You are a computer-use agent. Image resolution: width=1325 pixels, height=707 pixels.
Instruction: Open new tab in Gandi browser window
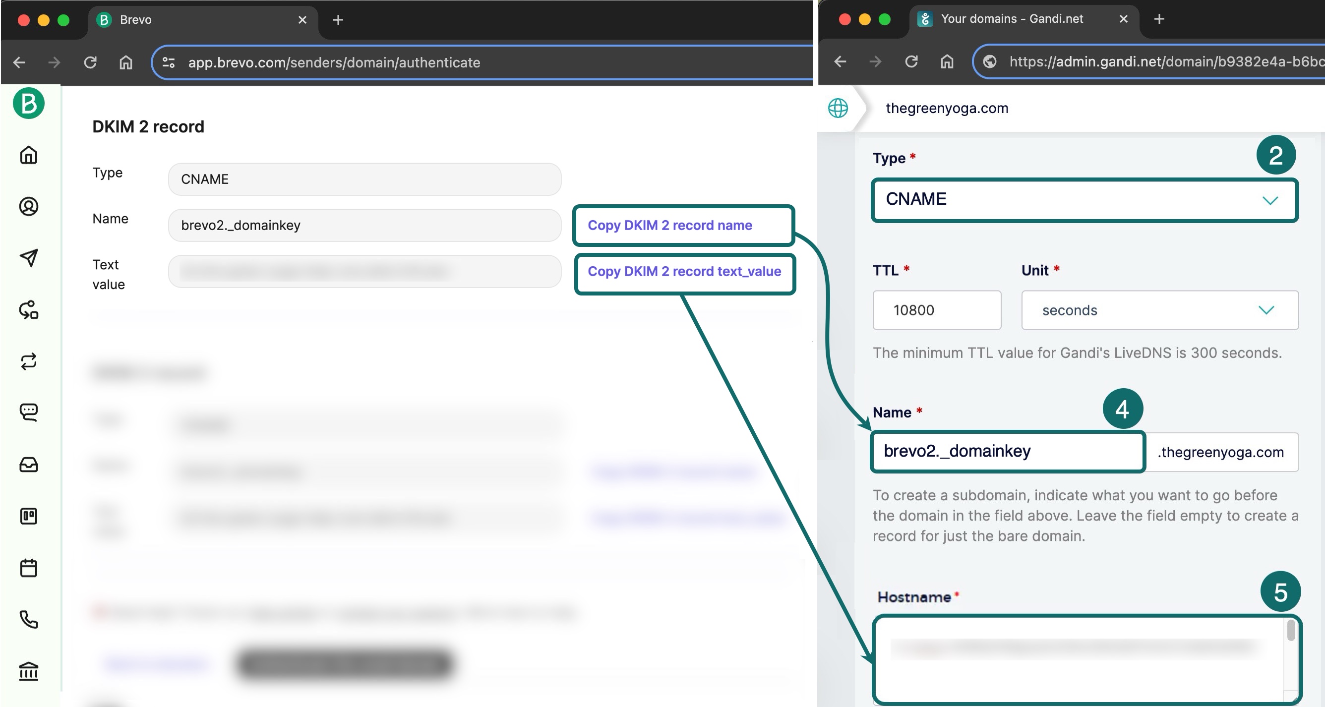pyautogui.click(x=1159, y=19)
